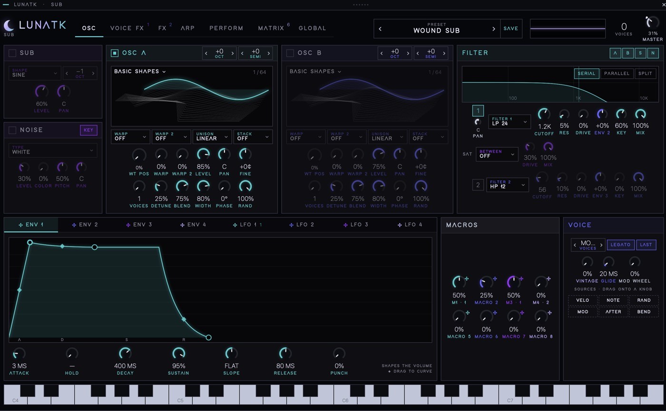666x411 pixels.
Task: Open OSC A STACK dropdown
Action: (x=253, y=137)
